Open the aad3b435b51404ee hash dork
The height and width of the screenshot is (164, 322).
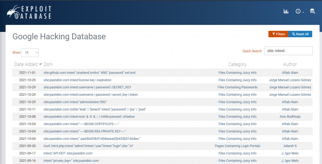[92, 139]
